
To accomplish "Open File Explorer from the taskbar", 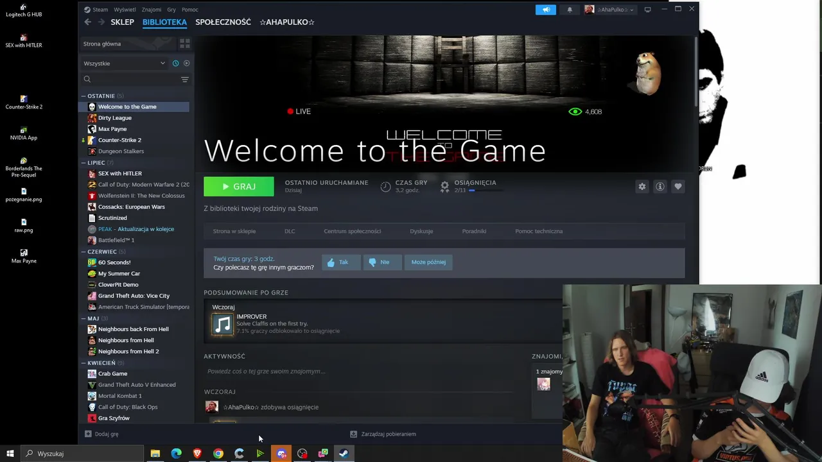I will pyautogui.click(x=155, y=454).
